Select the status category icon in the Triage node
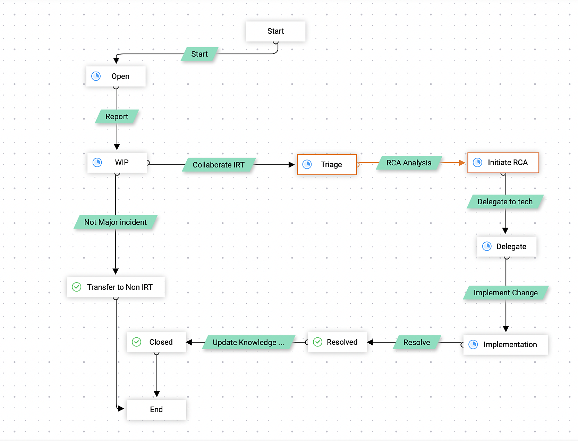Image resolution: width=578 pixels, height=442 pixels. click(x=307, y=164)
